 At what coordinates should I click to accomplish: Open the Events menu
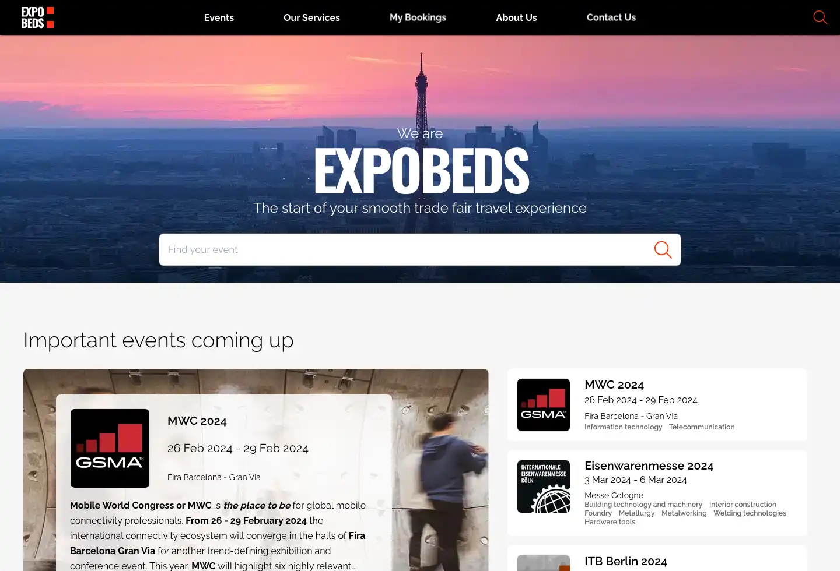tap(219, 17)
